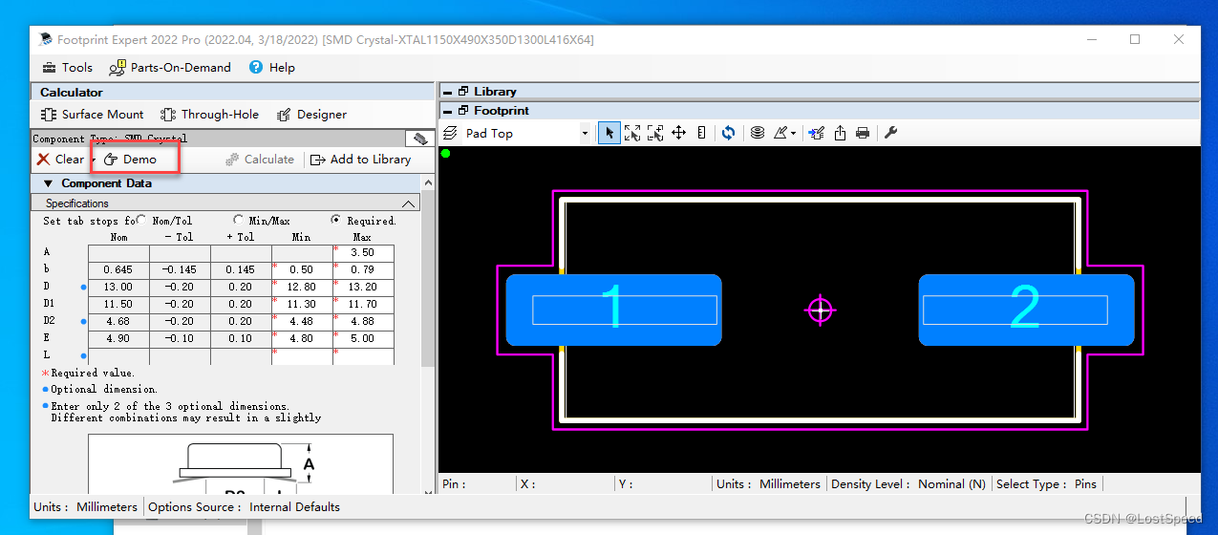Collapse the Component Data section

(x=48, y=183)
